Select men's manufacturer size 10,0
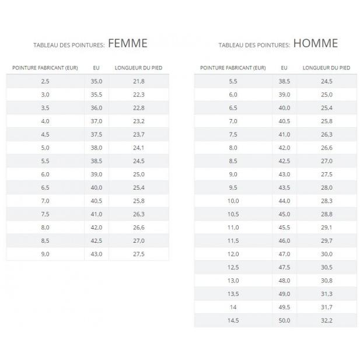Image resolution: width=363 pixels, height=363 pixels. pos(233,201)
